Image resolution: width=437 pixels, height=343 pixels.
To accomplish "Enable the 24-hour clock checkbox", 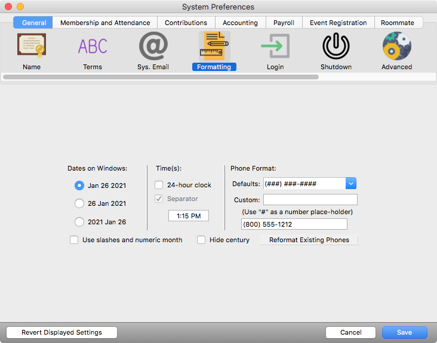I will tap(159, 185).
